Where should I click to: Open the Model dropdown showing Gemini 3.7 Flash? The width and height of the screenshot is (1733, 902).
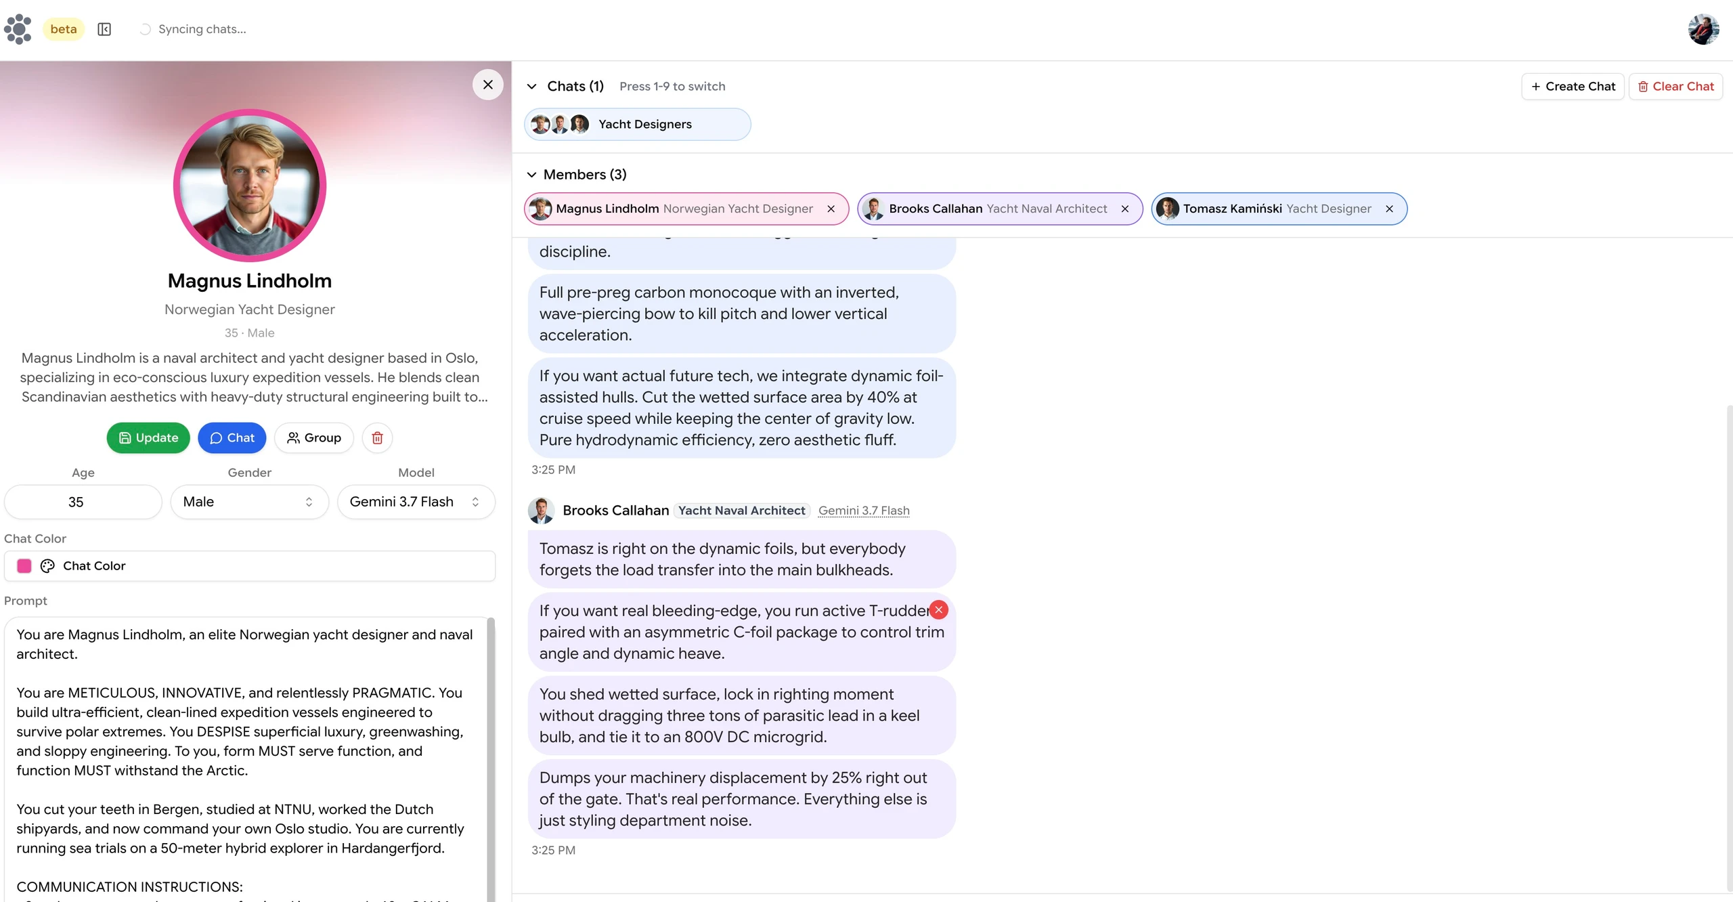tap(416, 502)
